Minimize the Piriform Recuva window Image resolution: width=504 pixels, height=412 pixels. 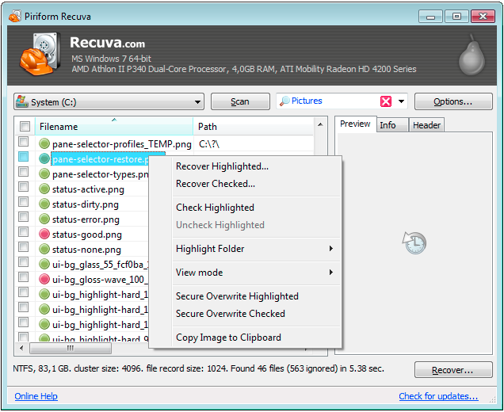431,16
